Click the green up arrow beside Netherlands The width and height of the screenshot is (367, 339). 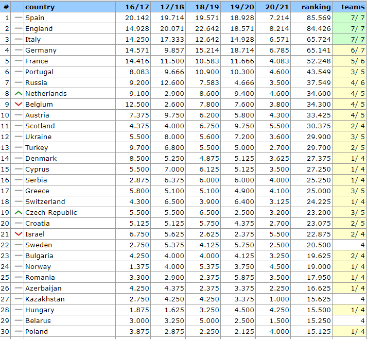(19, 94)
